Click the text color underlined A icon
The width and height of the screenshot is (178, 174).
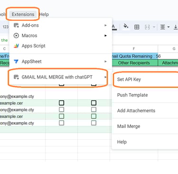coord(113,27)
